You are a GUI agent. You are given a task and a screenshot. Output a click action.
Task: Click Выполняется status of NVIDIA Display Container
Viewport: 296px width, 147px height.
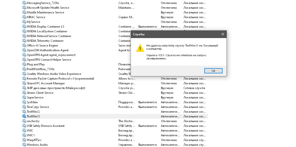[x=147, y=27]
